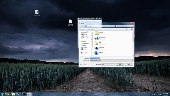Select the autohotkey desktop icon
The height and width of the screenshot is (96, 170).
click(x=37, y=13)
